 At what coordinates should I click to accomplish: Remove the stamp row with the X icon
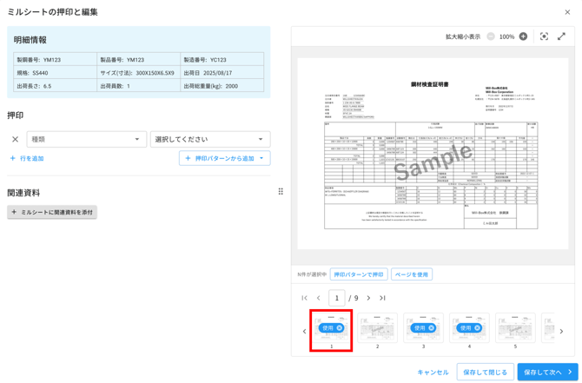click(x=15, y=139)
